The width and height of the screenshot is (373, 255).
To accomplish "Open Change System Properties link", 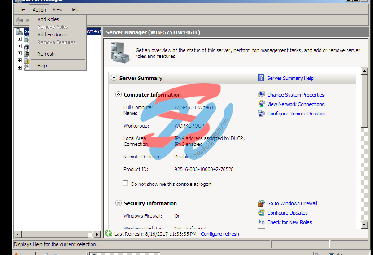I will [x=296, y=95].
